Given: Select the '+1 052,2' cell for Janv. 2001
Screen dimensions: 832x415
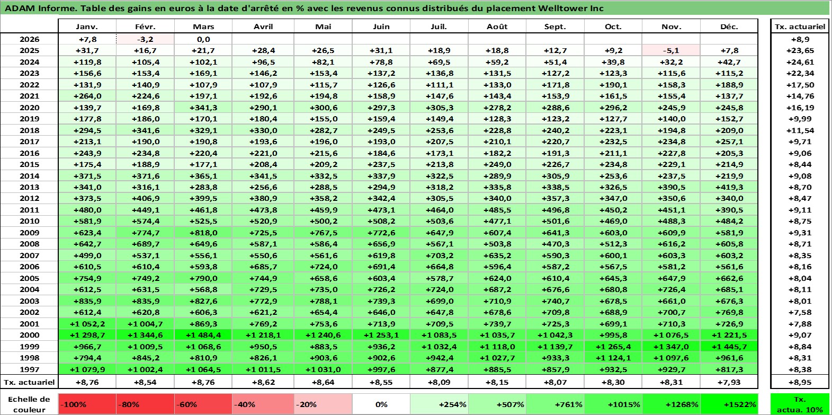Looking at the screenshot, I should pos(87,324).
